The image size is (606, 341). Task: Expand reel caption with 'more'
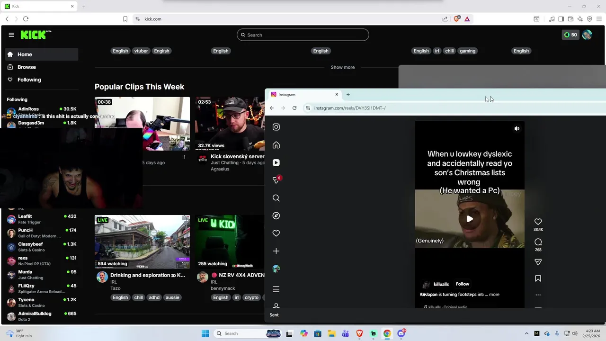[494, 295]
